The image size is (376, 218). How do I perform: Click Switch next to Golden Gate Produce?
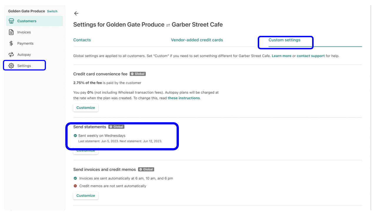click(52, 11)
